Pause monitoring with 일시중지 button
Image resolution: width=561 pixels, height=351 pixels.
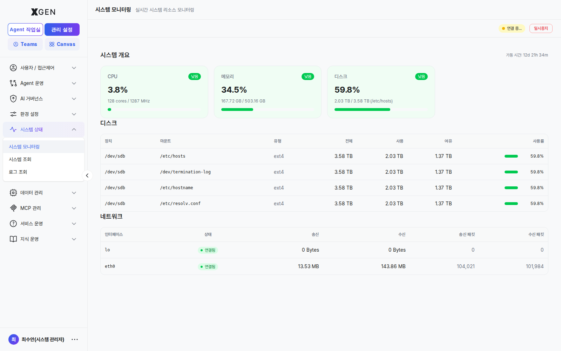(541, 28)
